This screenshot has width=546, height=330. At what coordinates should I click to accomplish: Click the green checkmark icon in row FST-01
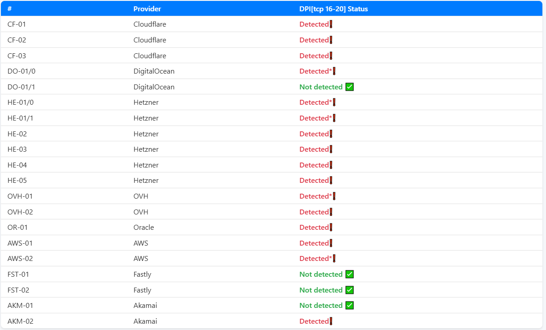pos(349,274)
